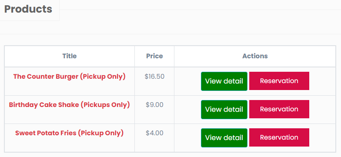Click "(Pickup Only)" text in burger title

point(103,77)
